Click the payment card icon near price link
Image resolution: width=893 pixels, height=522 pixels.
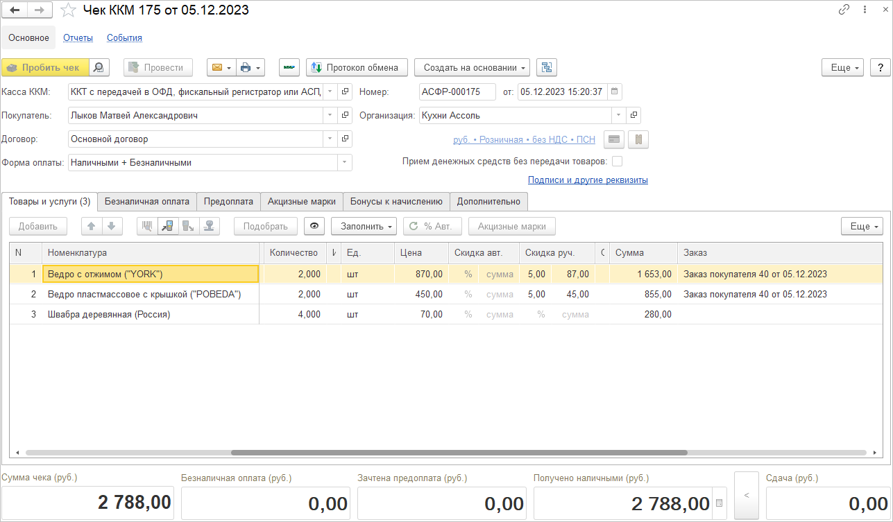(613, 139)
